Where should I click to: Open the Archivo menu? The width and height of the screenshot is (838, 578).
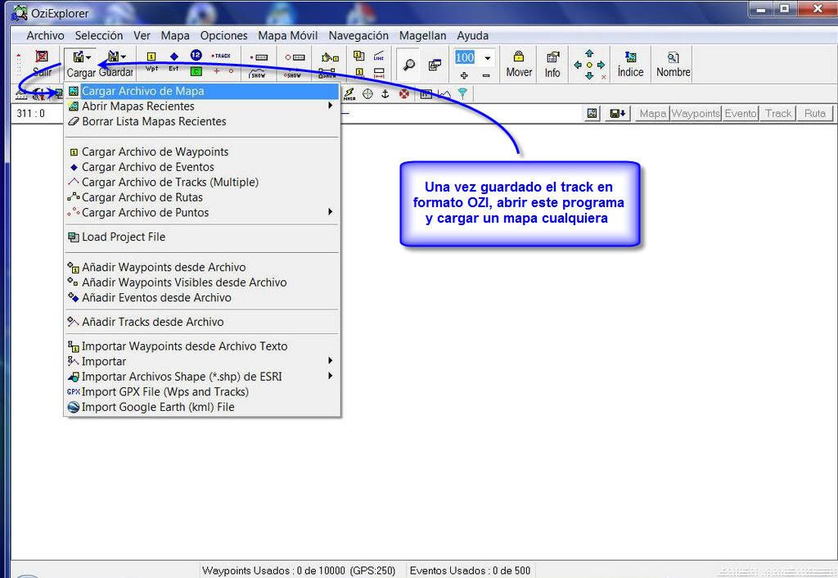pyautogui.click(x=46, y=35)
